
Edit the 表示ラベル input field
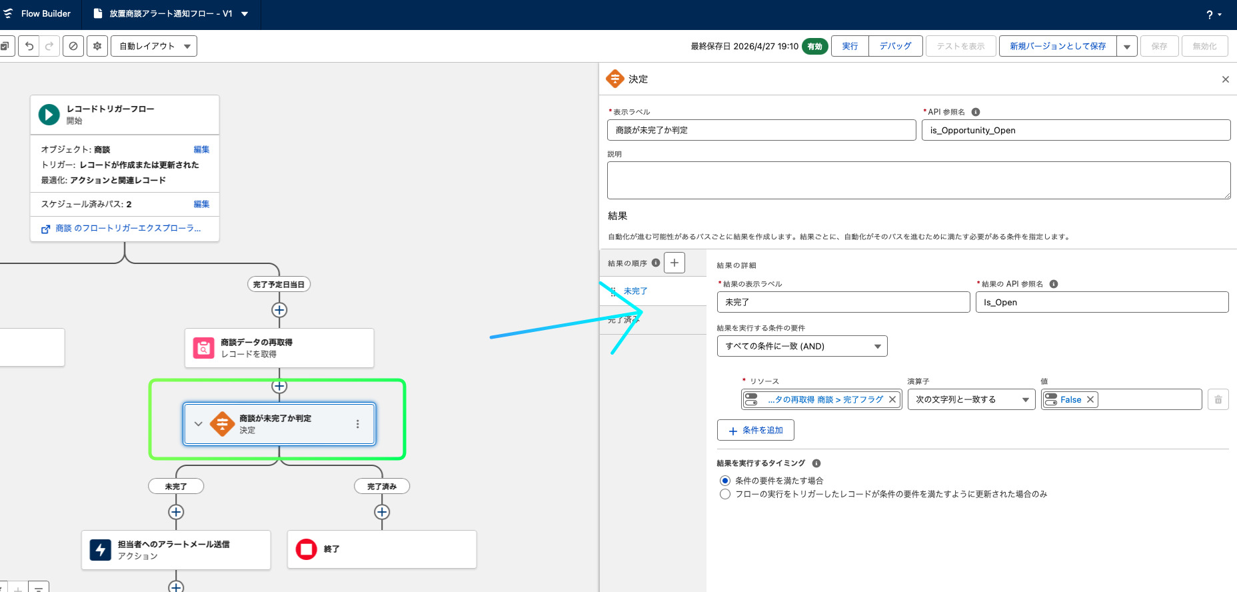pos(761,130)
